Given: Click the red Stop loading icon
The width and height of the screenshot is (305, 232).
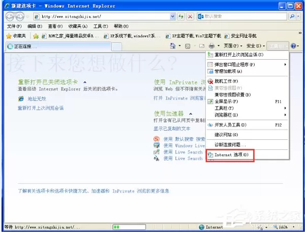Looking at the screenshot, I should pyautogui.click(x=190, y=17).
